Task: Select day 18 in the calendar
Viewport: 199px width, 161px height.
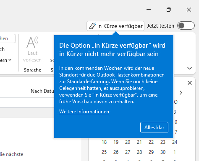Action: pos(104,142)
